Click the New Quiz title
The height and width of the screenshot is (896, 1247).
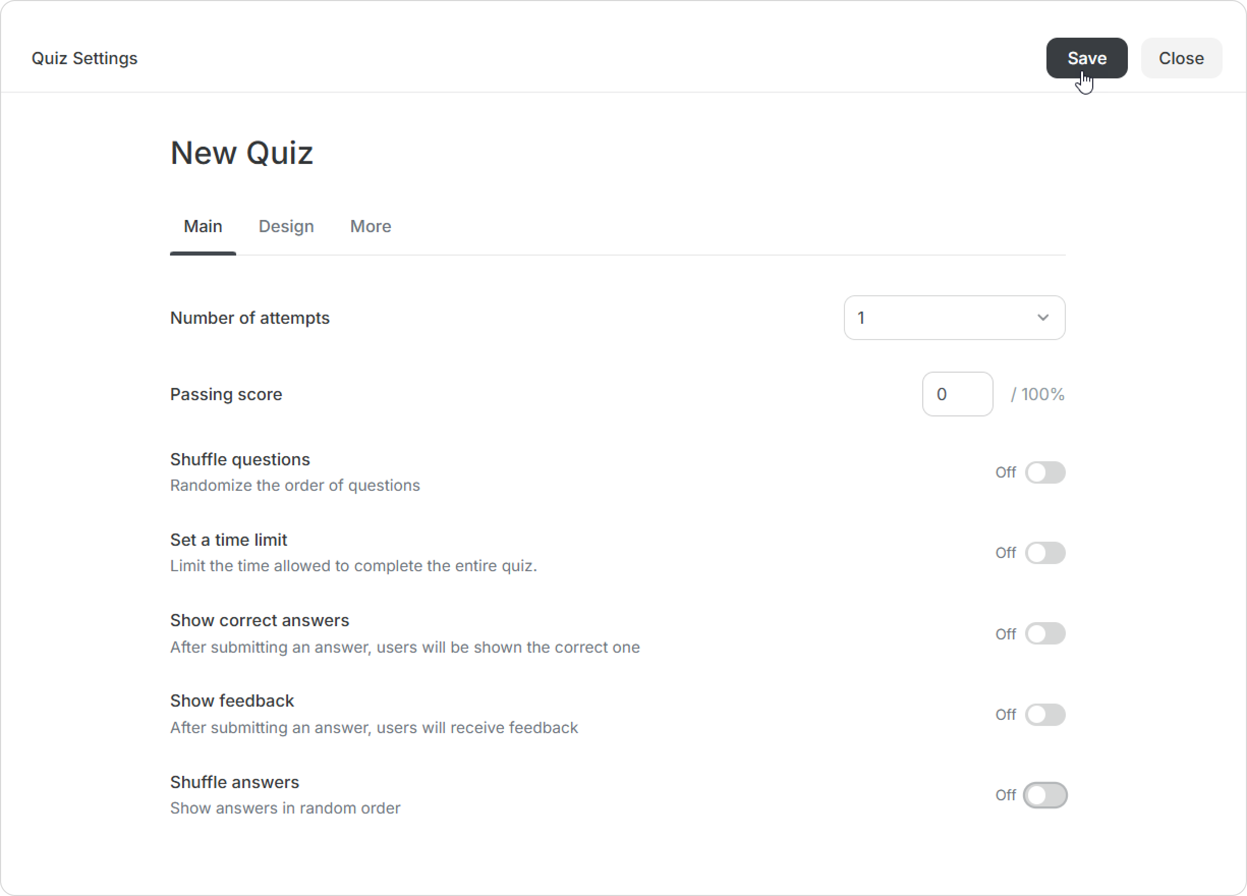point(241,153)
